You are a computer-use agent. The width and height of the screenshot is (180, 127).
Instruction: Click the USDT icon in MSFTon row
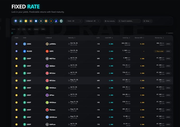(x=25, y=59)
